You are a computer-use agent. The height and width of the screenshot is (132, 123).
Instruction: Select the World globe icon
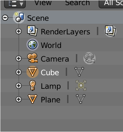click(33, 45)
